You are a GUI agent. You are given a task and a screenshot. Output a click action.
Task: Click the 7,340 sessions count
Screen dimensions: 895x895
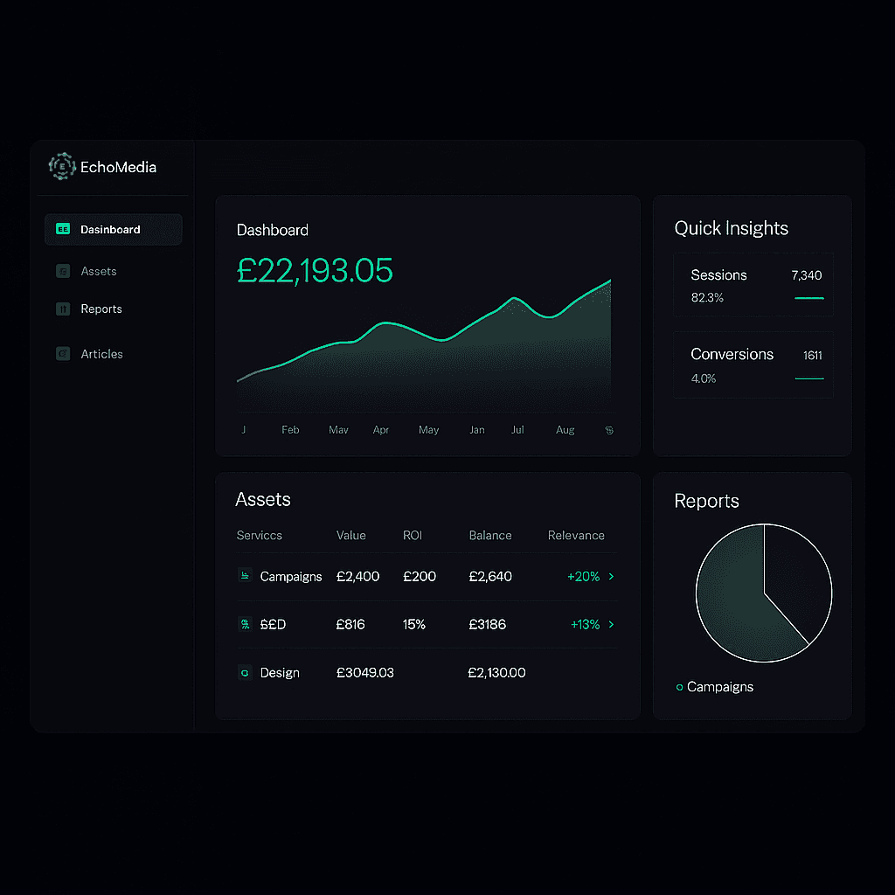coord(807,275)
